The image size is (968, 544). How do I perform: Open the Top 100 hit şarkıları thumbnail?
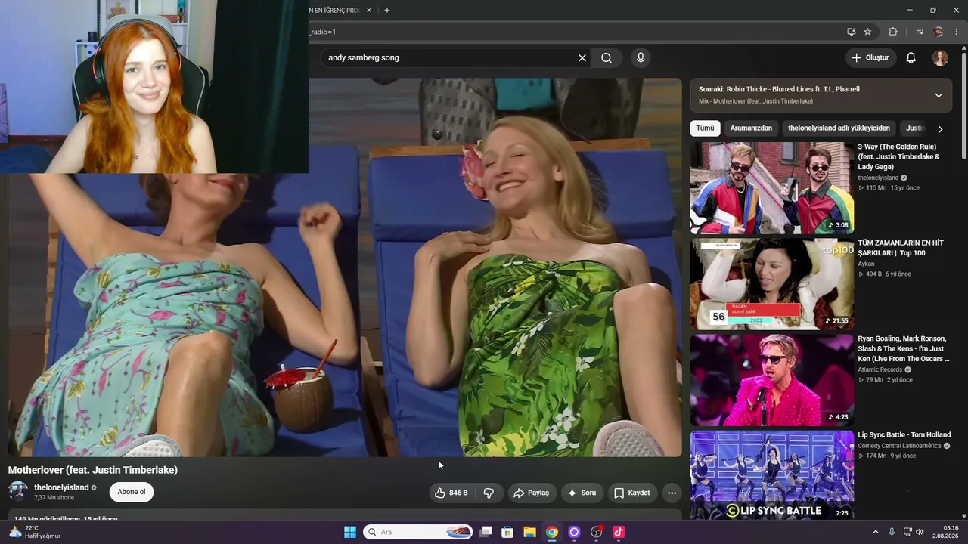click(x=771, y=284)
